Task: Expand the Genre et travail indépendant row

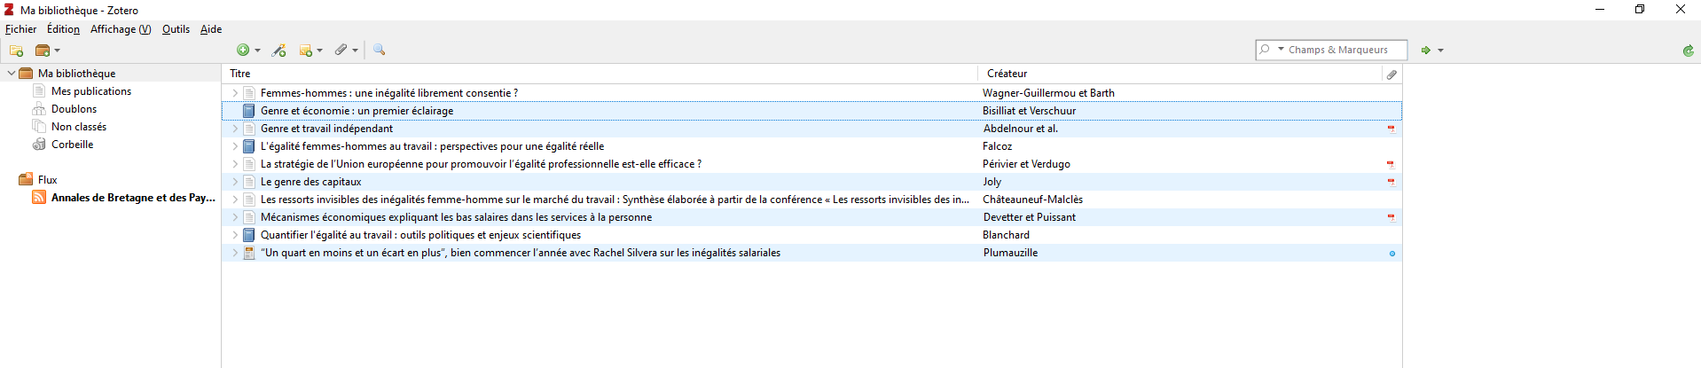Action: point(235,129)
